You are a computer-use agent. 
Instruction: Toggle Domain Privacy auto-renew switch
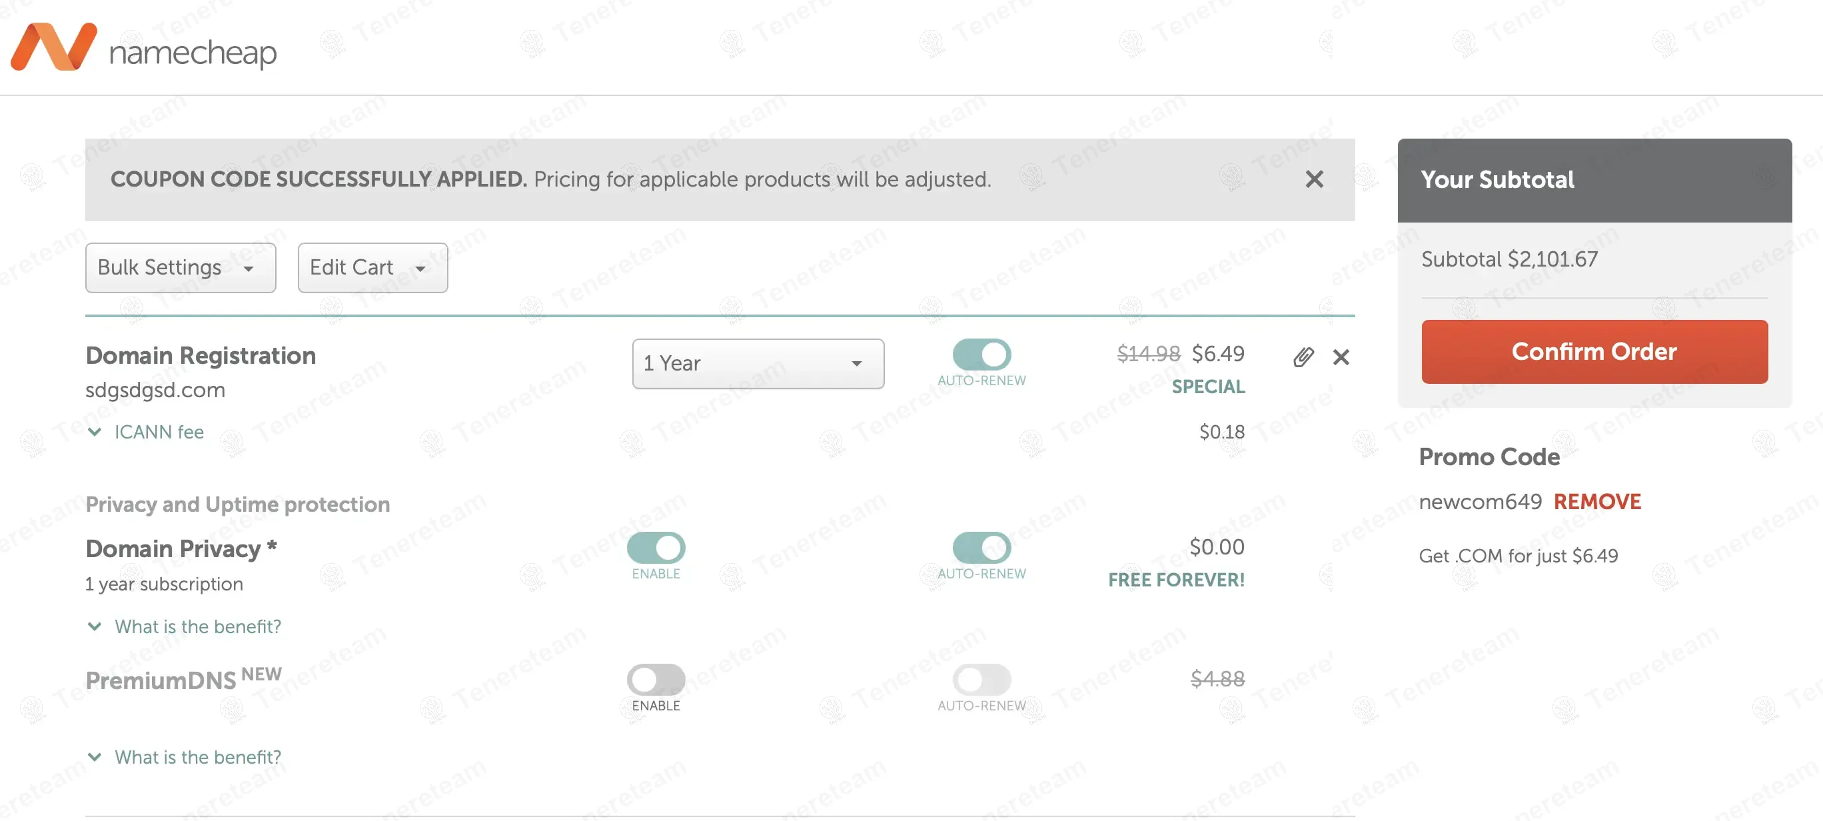(x=981, y=548)
